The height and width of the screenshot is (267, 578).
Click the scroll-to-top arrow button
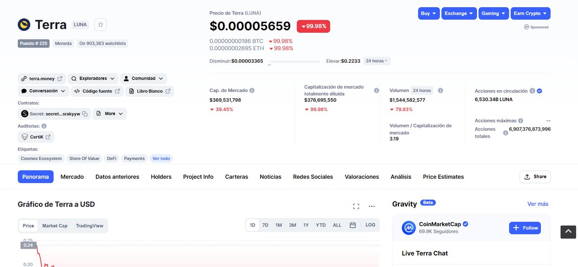[568, 232]
